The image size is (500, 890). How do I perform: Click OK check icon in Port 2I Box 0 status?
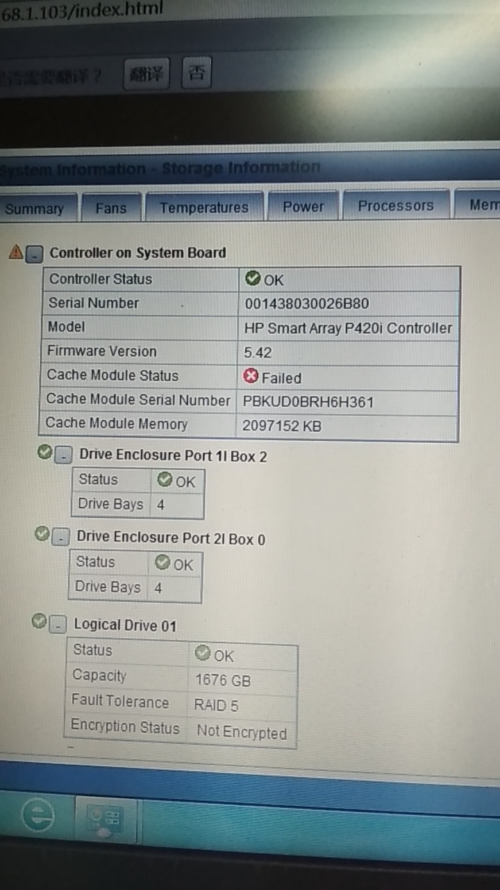point(162,562)
